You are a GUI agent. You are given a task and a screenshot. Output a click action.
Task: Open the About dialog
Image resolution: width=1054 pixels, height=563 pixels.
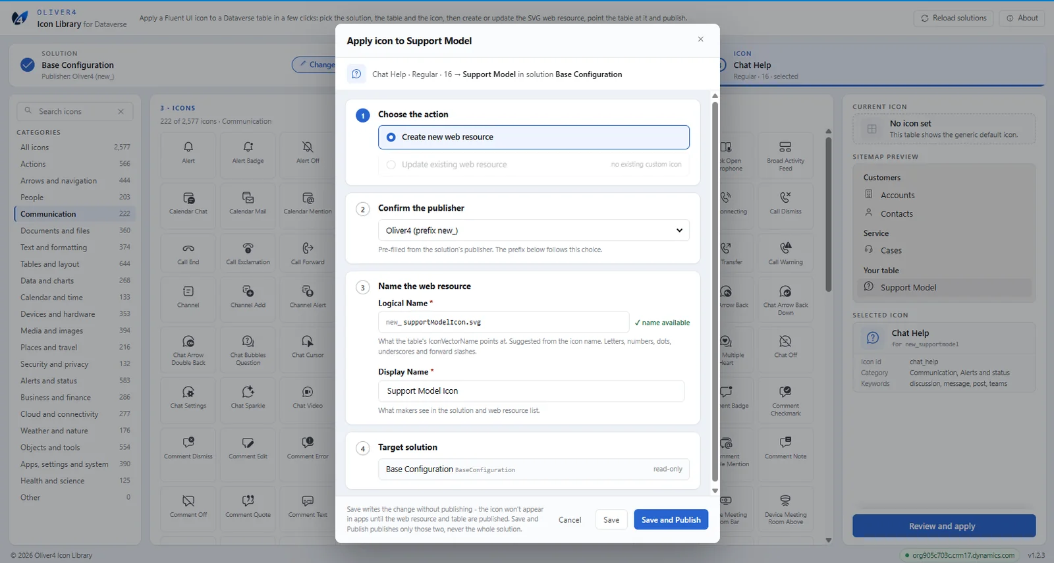[x=1022, y=18]
